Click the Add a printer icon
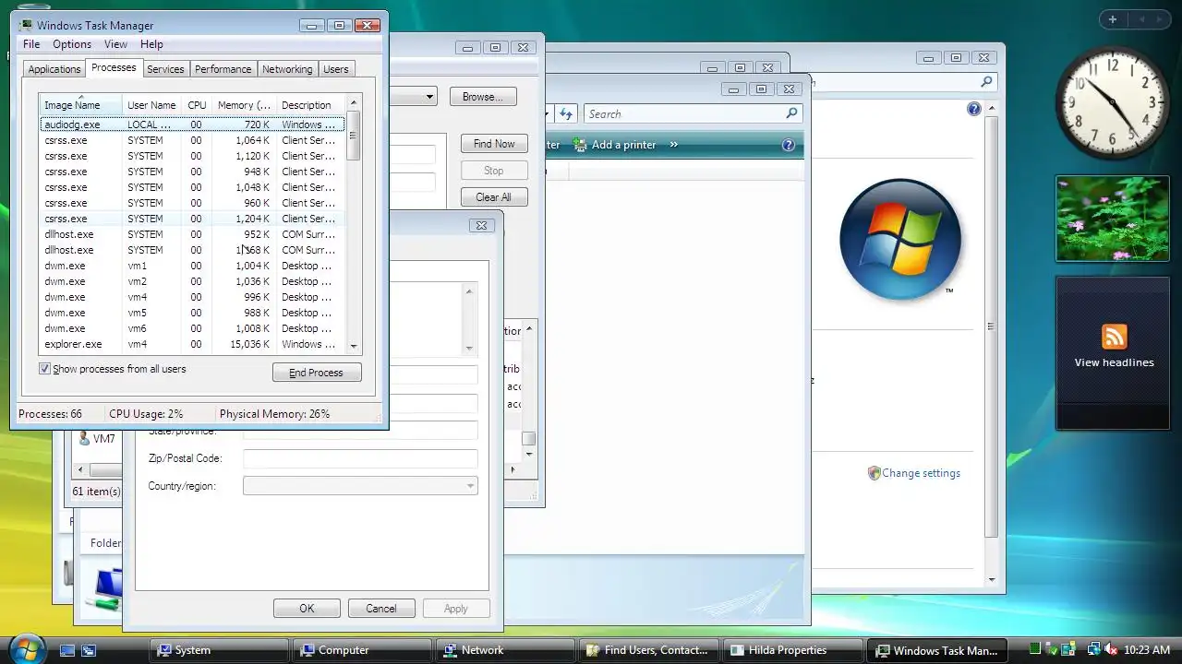This screenshot has width=1182, height=664. click(x=580, y=145)
